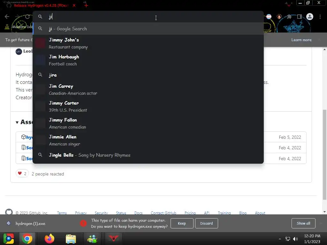Click the LEO author avatar
327x245 pixels.
[19, 51]
